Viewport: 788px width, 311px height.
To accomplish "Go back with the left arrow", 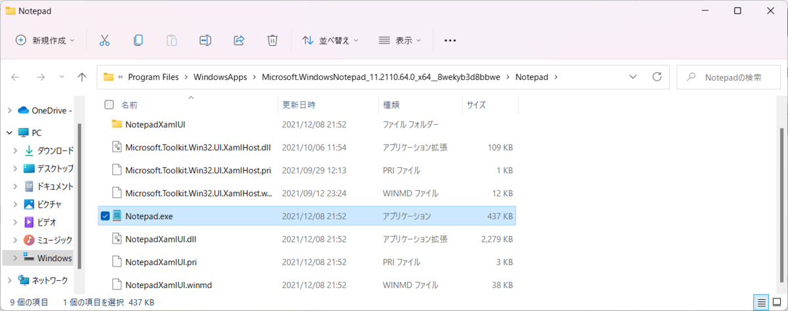I will click(16, 77).
